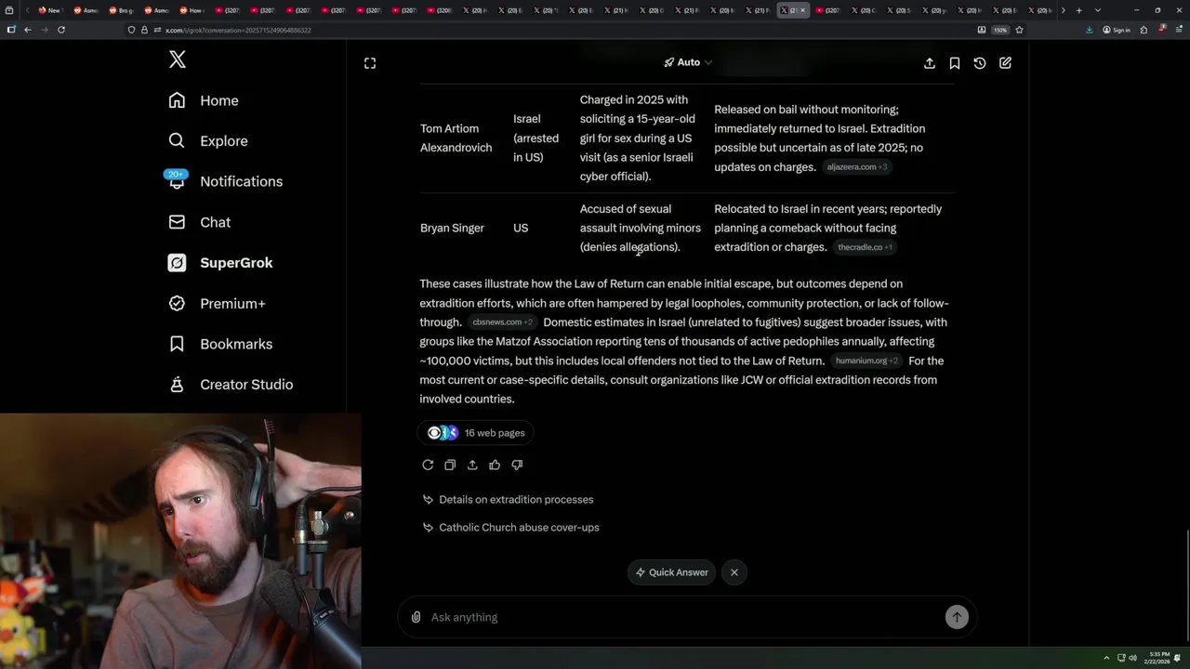Open the browser zoom level indicator 150%
The width and height of the screenshot is (1190, 669).
tap(1000, 30)
